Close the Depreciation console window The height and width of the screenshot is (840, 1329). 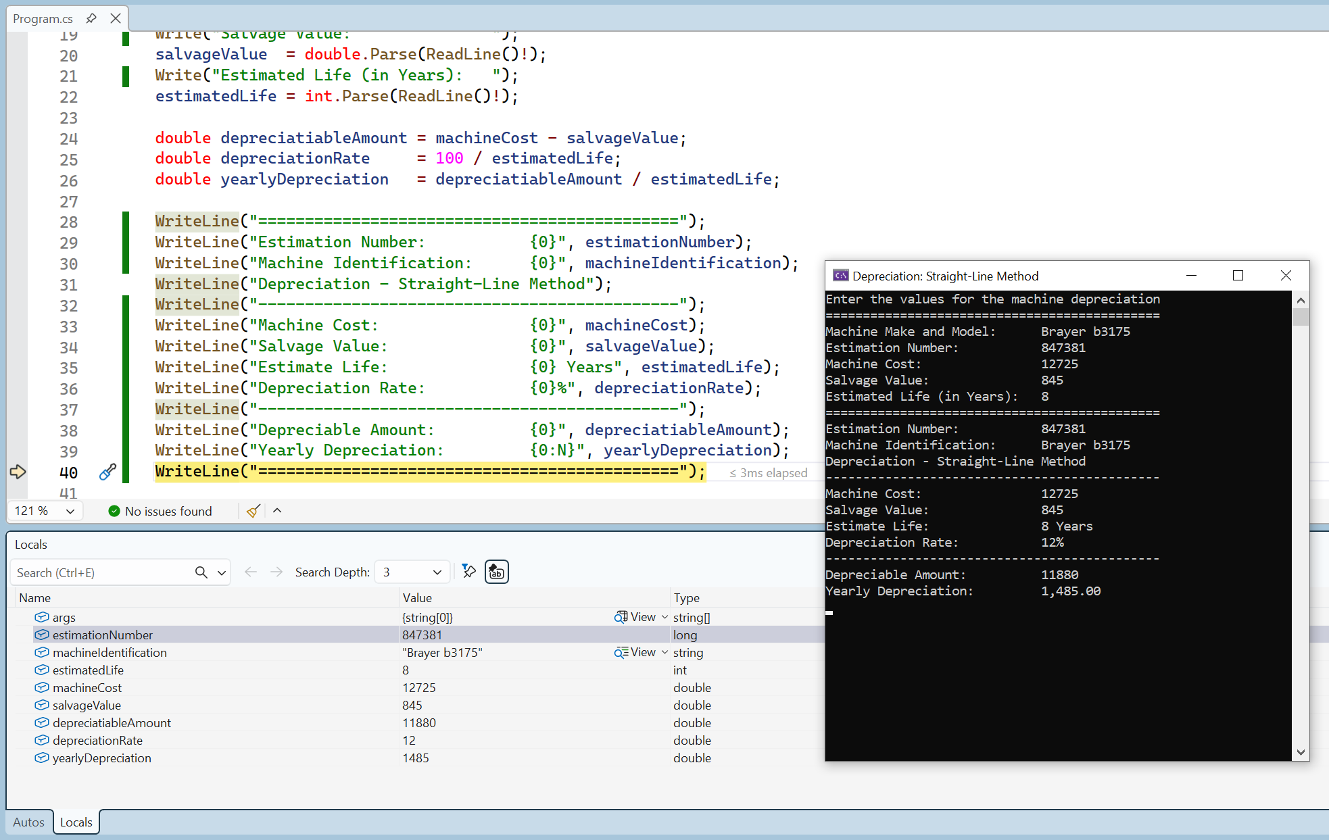[x=1286, y=276]
